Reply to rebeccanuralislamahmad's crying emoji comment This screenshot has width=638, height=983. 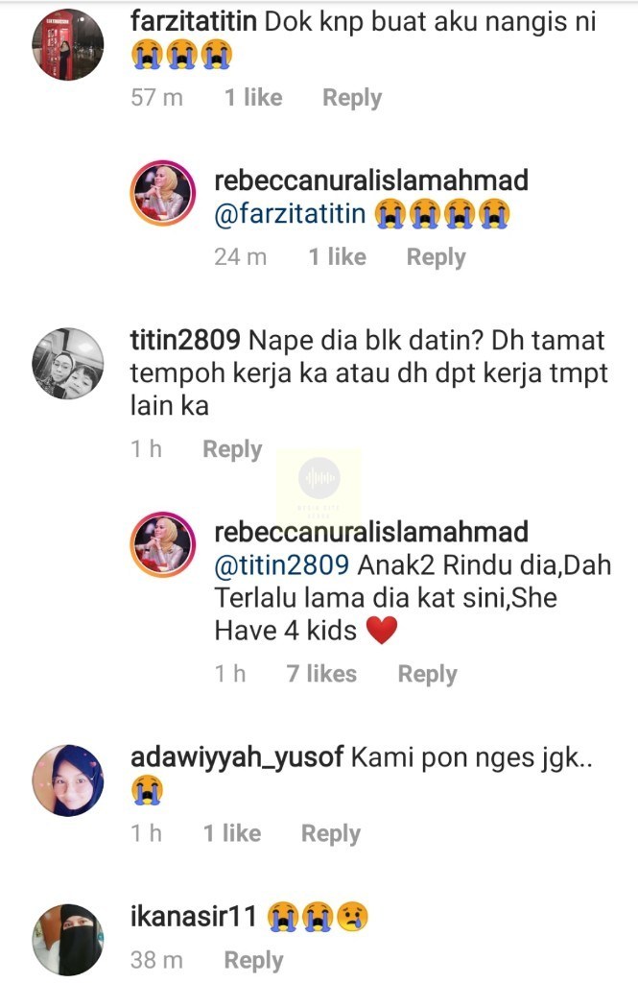click(437, 257)
